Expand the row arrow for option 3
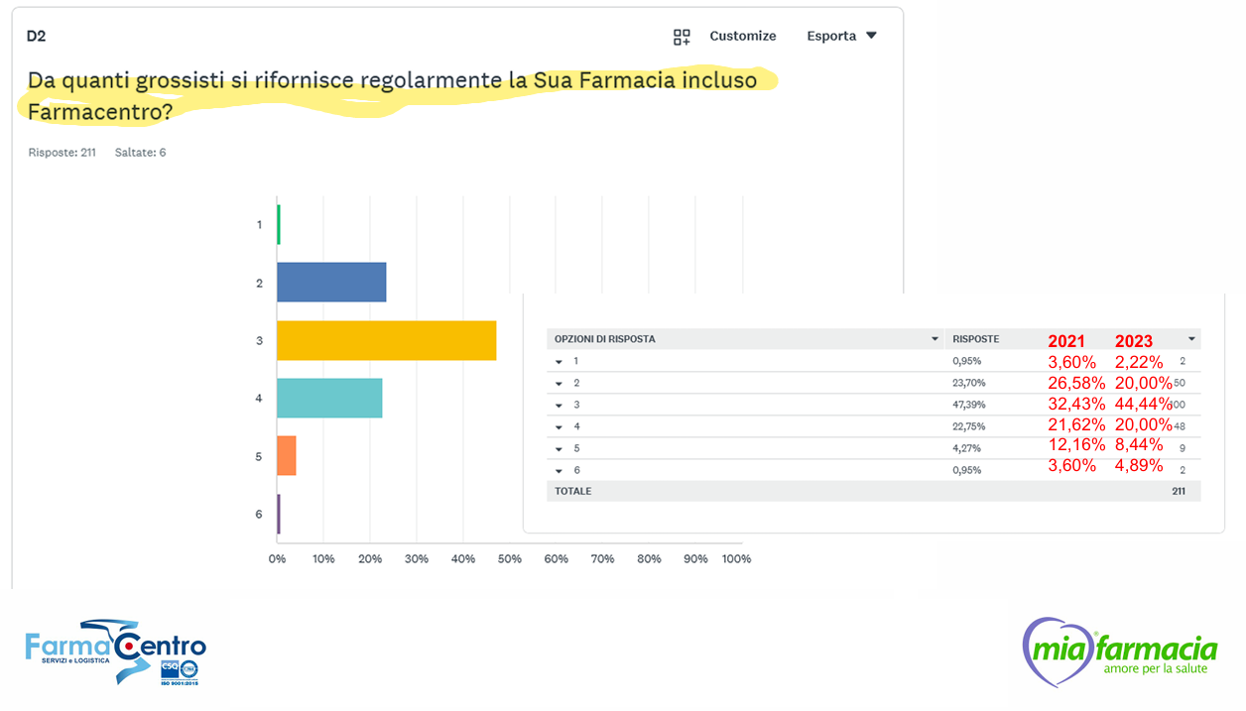The width and height of the screenshot is (1246, 711). (x=560, y=406)
